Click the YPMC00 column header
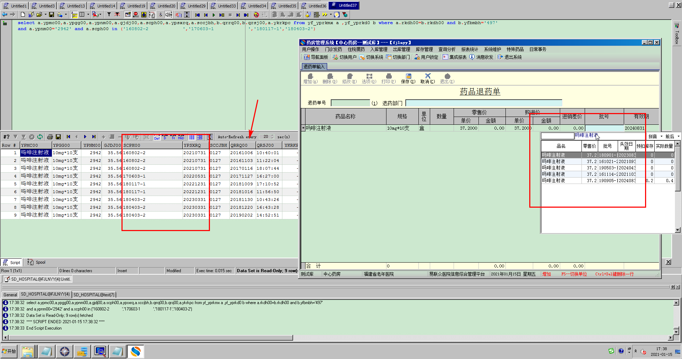Viewport: 682px width, 359px height. (36, 145)
